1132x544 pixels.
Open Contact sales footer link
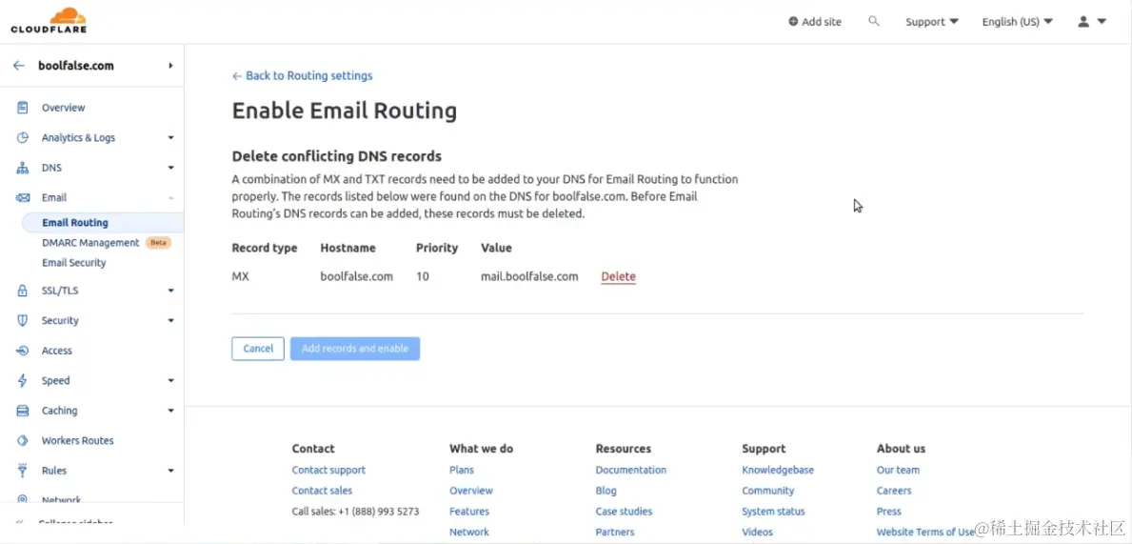pos(322,491)
